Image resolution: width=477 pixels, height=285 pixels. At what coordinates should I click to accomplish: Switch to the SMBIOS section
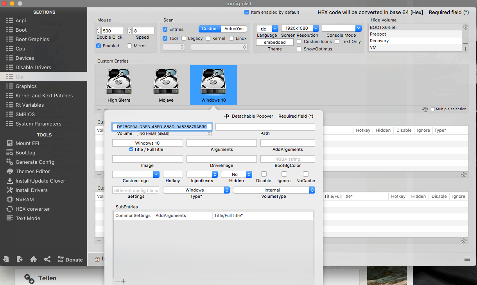point(25,114)
